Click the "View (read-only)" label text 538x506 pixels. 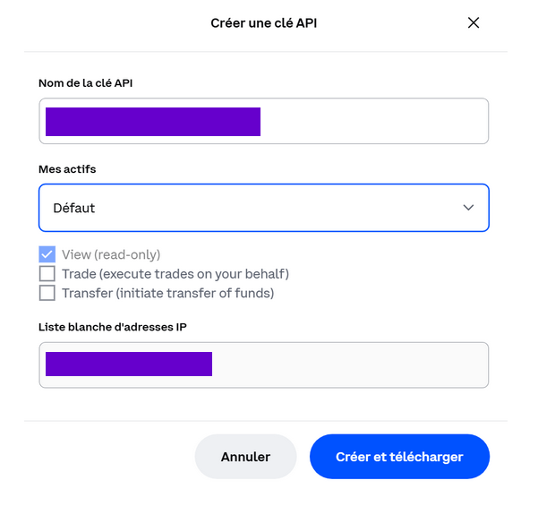pos(111,254)
